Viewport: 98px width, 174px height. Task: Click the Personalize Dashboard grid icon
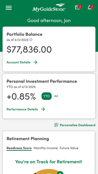(x=56, y=125)
